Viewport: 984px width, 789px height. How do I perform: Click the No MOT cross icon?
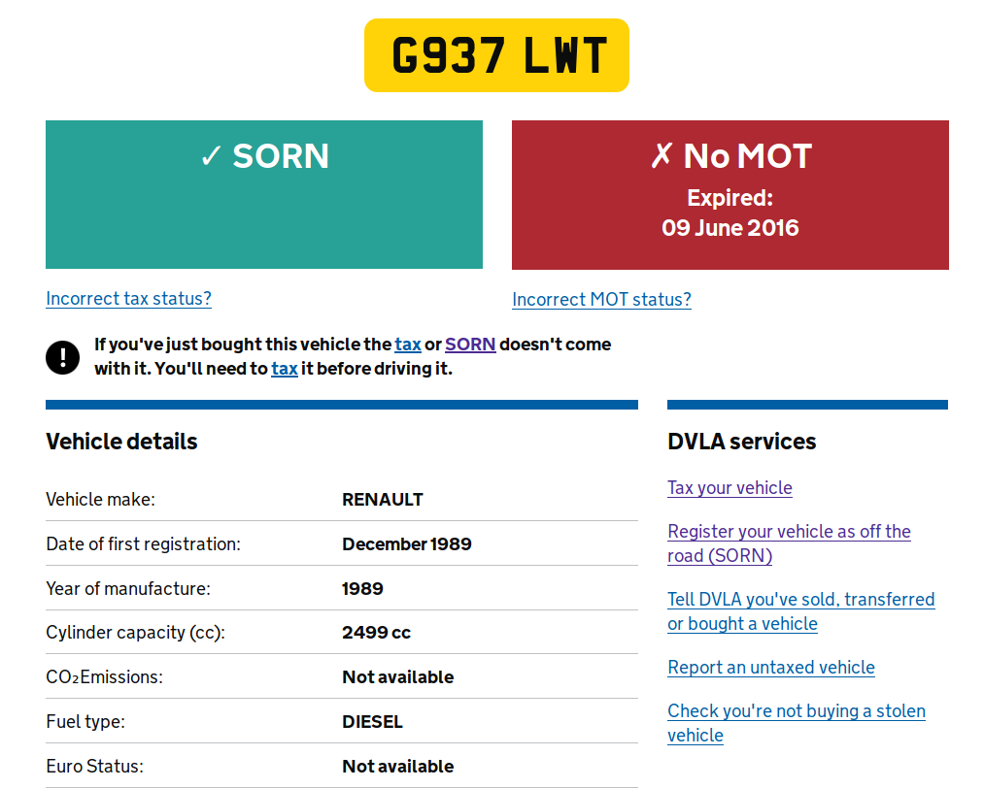[x=662, y=155]
